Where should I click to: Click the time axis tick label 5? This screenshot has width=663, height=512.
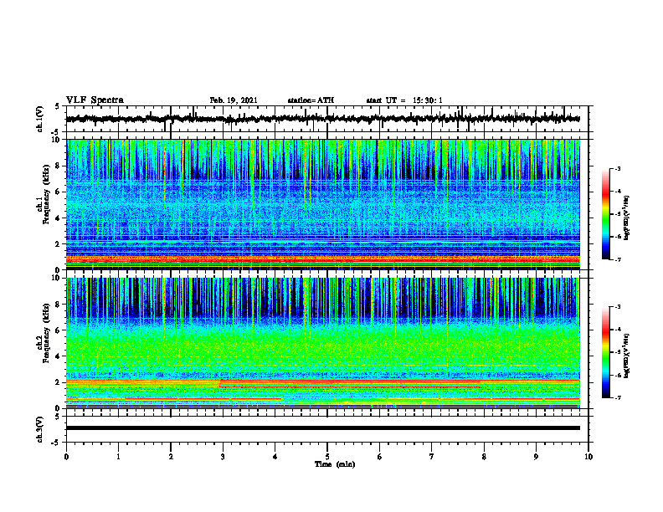tap(327, 457)
